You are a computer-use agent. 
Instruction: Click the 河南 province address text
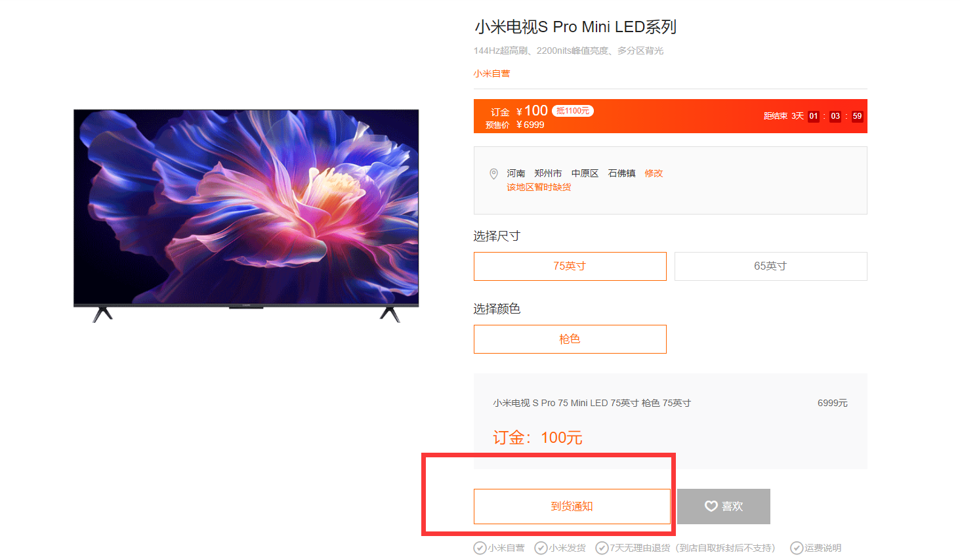coord(516,173)
